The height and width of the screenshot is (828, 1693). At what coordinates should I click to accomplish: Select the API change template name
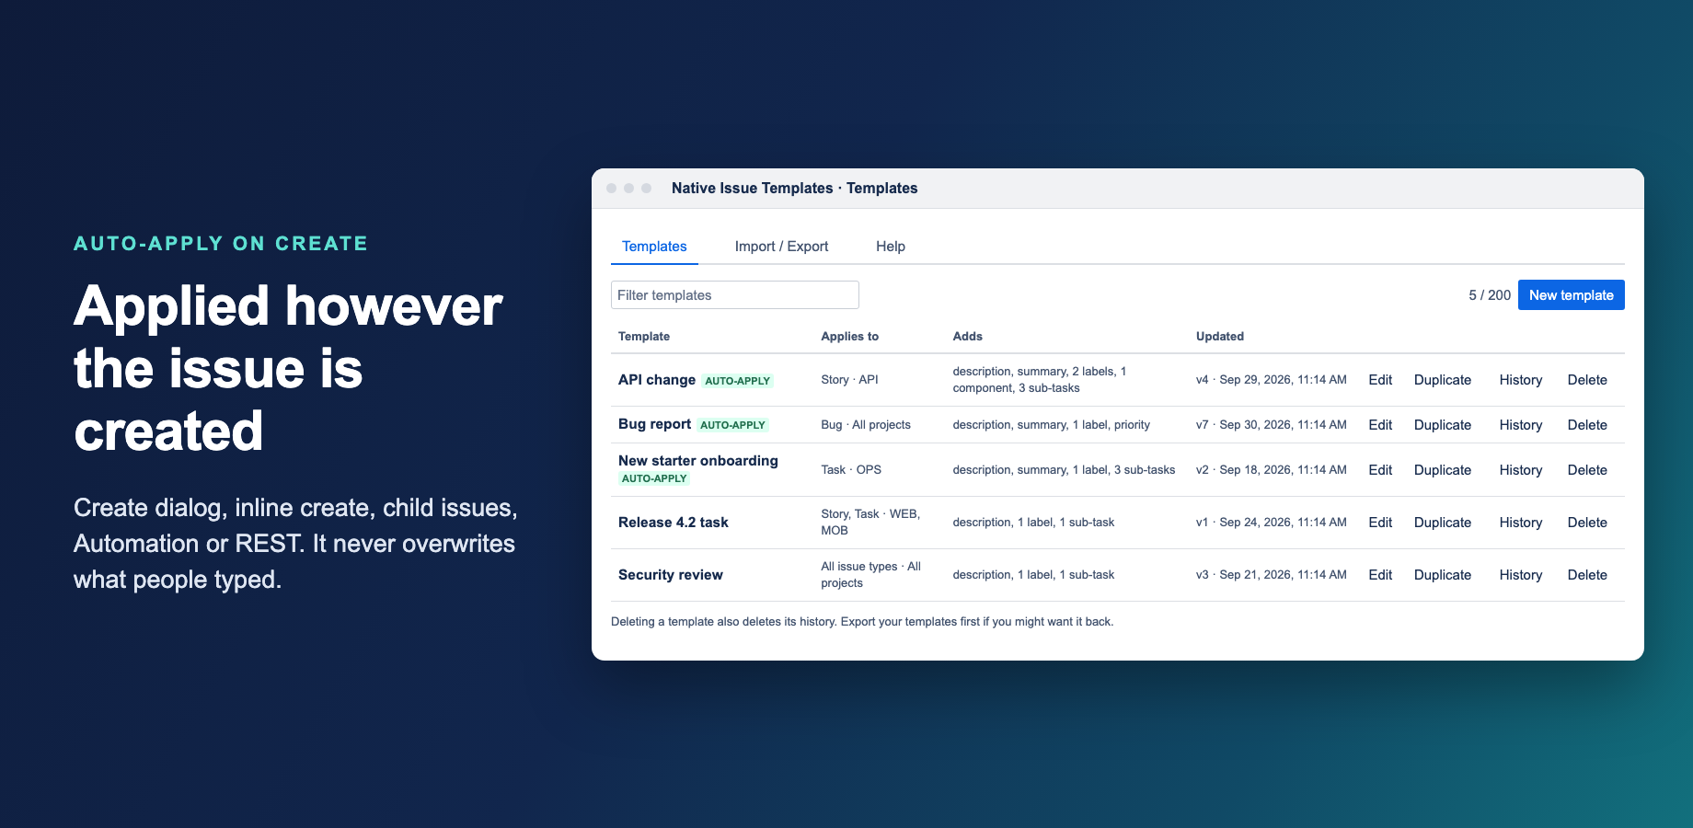tap(657, 380)
